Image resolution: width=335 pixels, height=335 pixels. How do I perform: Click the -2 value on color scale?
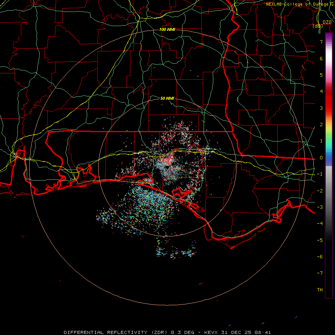click(x=320, y=191)
